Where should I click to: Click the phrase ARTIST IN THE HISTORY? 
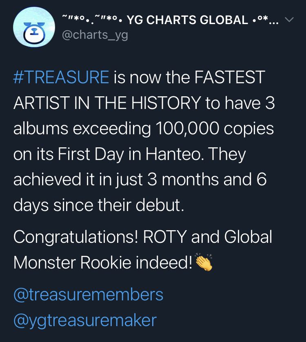click(107, 103)
